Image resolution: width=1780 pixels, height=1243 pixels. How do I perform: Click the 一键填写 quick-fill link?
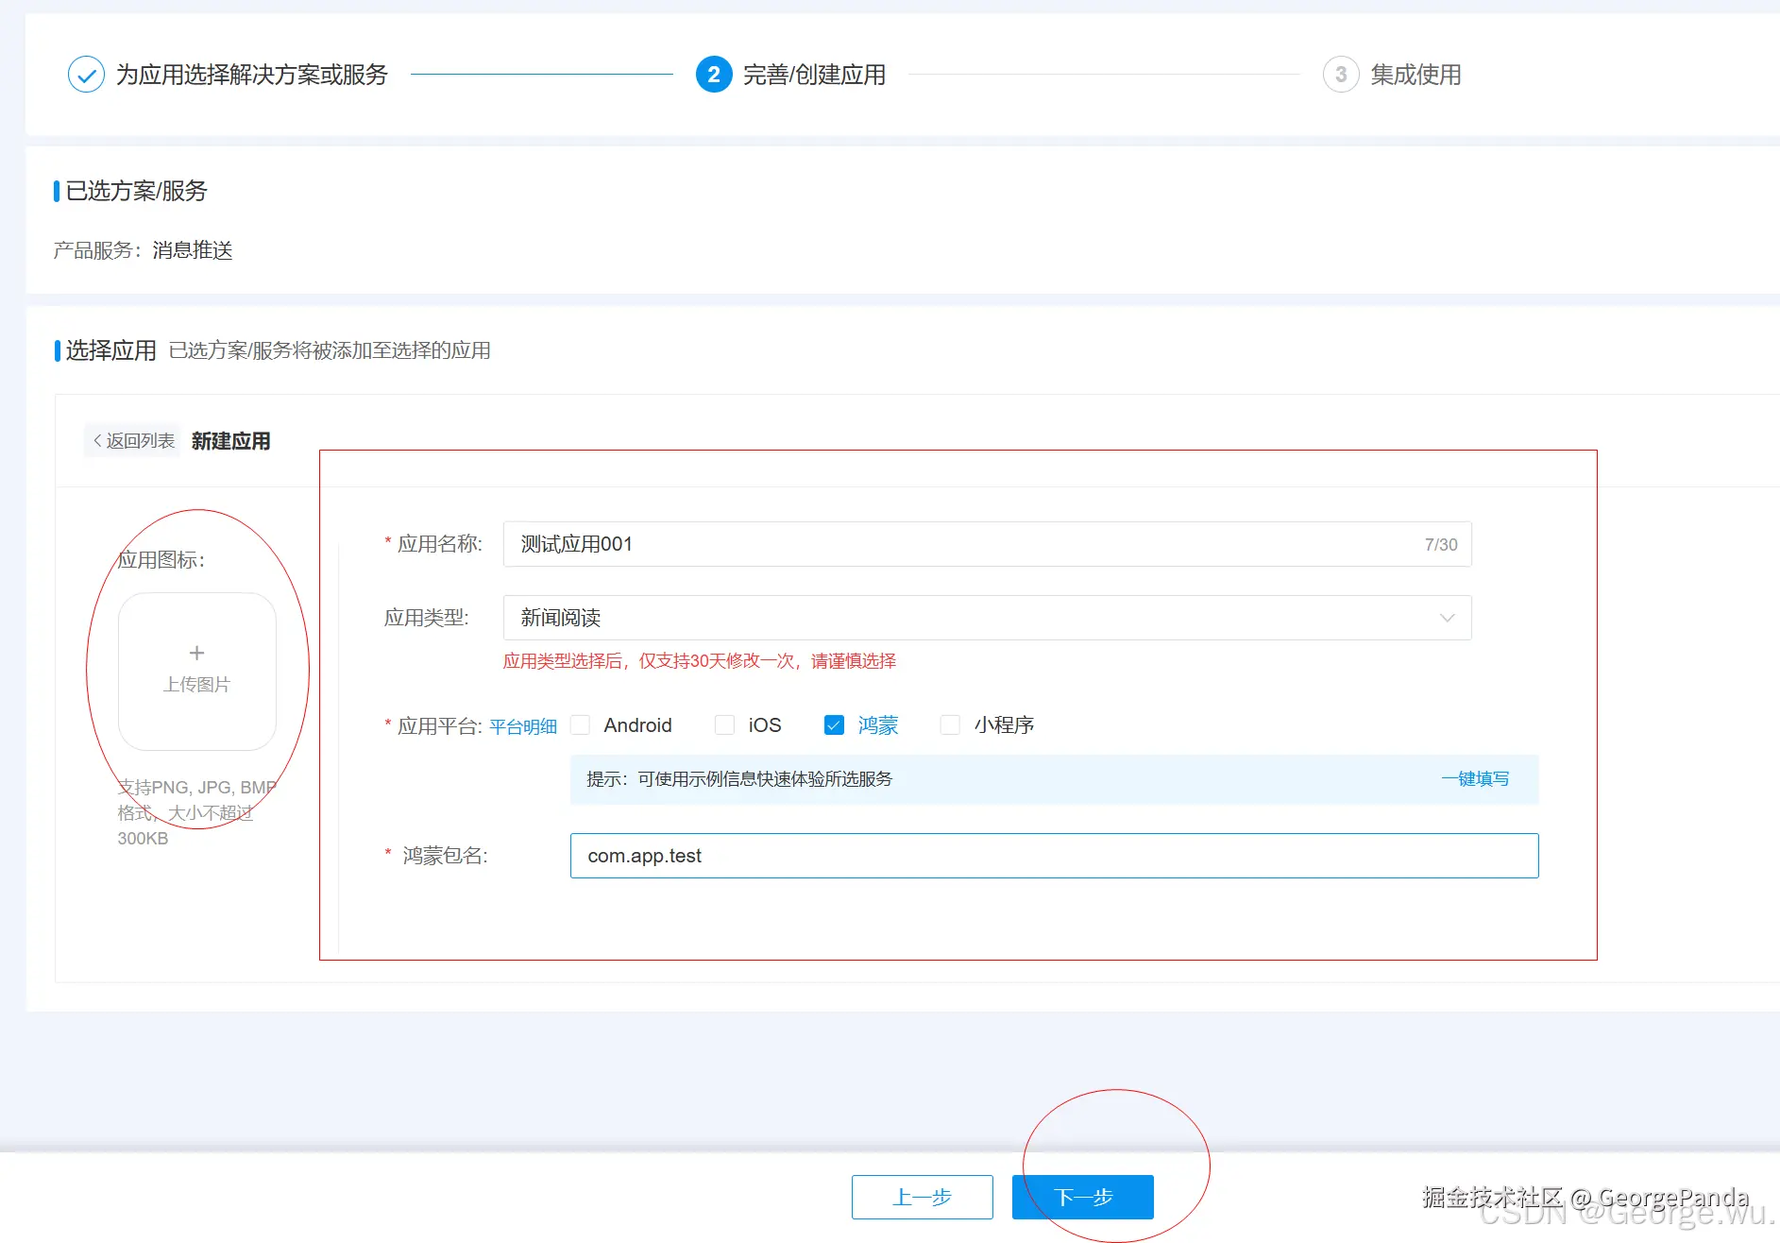coord(1475,779)
